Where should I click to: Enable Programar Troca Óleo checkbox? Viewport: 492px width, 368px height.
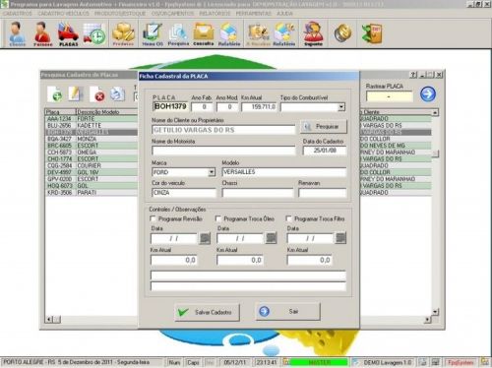(x=218, y=218)
